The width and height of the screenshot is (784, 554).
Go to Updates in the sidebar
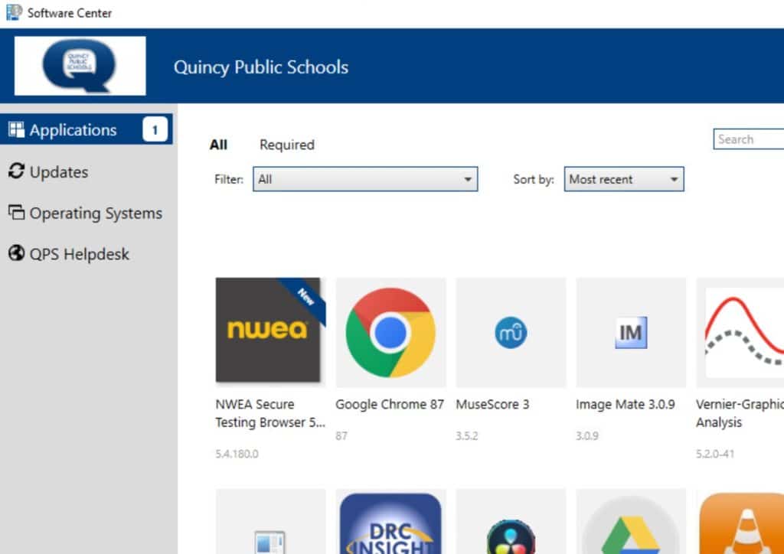(58, 172)
